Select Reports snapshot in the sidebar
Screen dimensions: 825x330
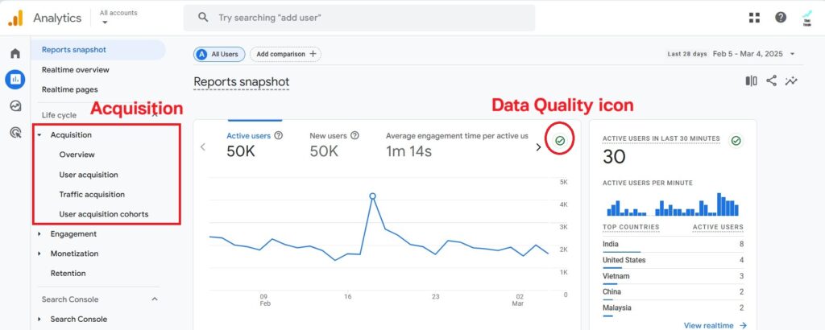(x=97, y=50)
